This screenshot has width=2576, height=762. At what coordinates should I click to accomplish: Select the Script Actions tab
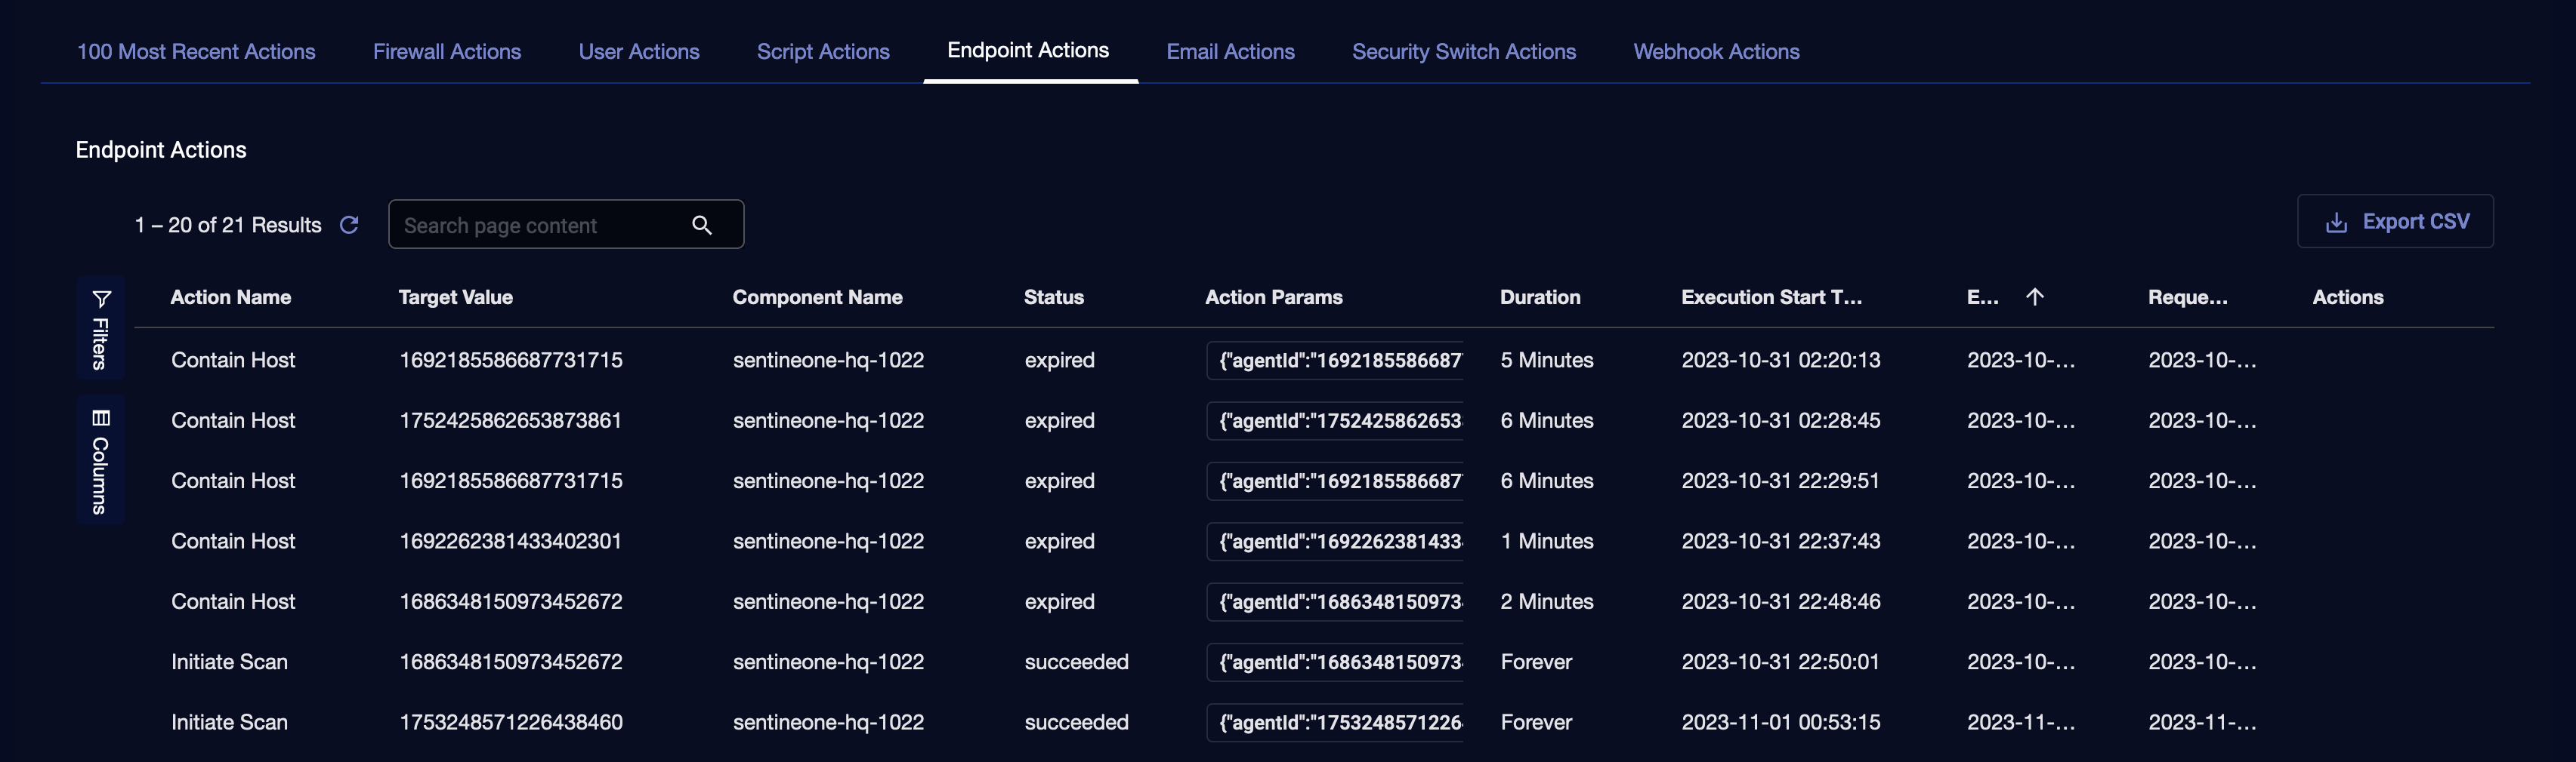pyautogui.click(x=822, y=52)
